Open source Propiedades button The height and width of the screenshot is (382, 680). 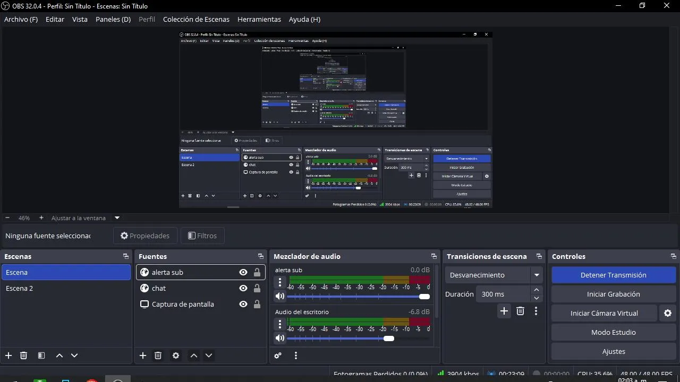145,236
